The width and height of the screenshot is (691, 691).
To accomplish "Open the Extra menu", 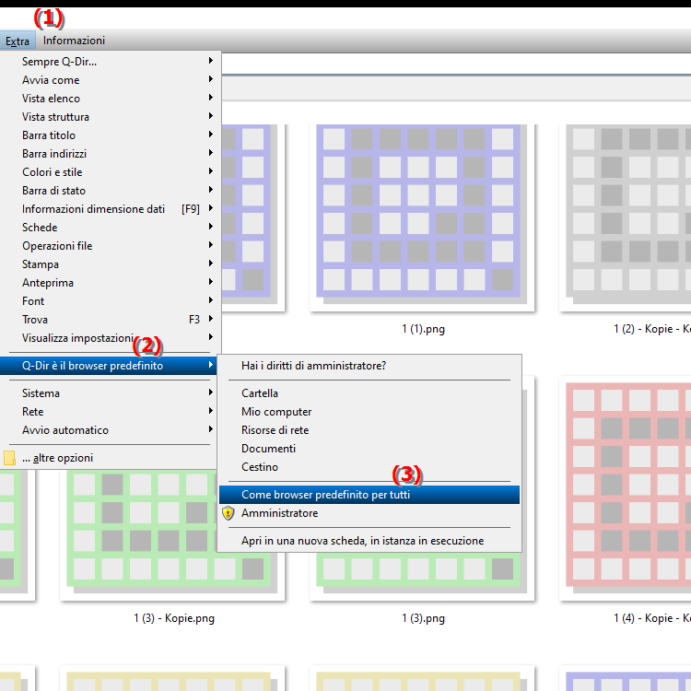I will (x=18, y=41).
